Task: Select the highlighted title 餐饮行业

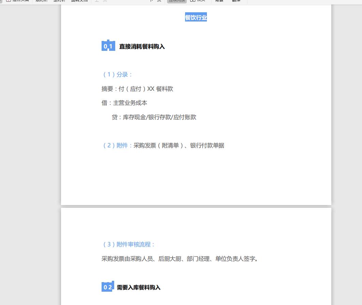Action: pos(196,17)
